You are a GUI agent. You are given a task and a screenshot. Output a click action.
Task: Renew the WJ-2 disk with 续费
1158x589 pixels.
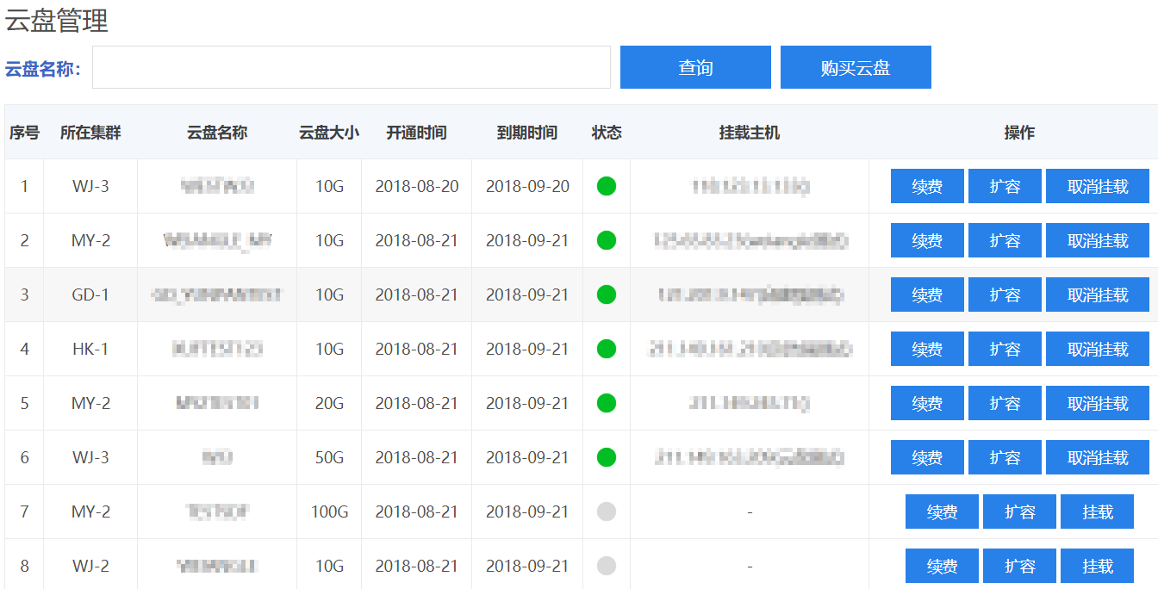point(942,566)
